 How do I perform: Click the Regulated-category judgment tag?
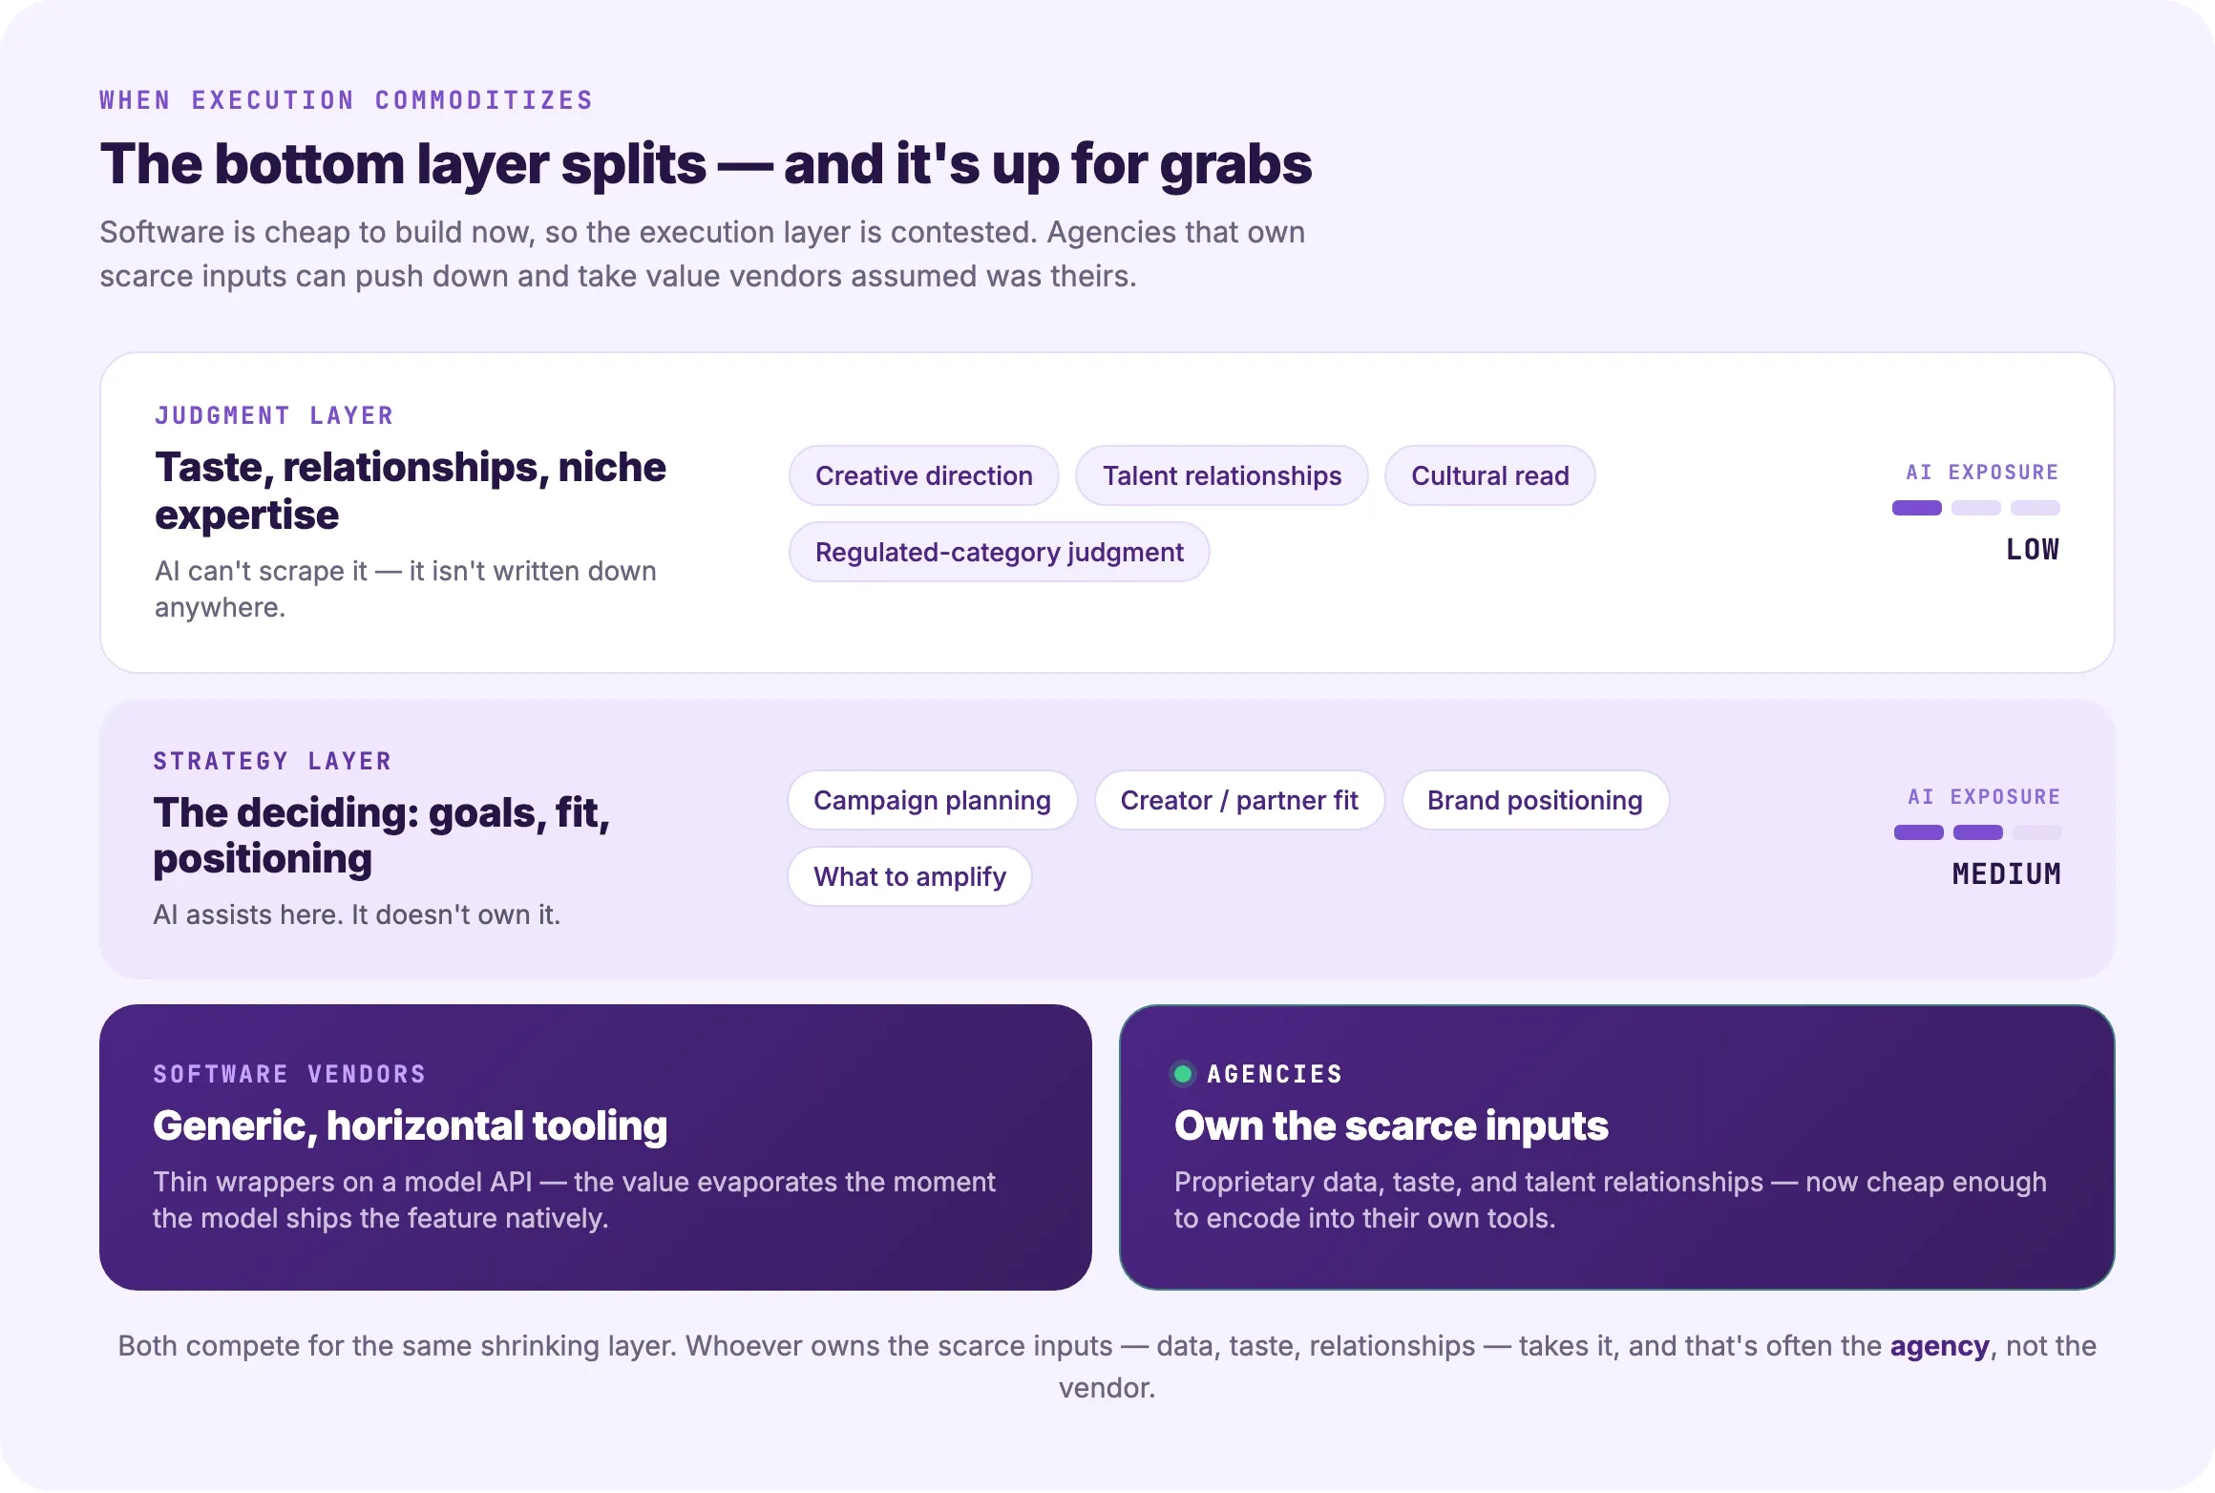[x=999, y=552]
